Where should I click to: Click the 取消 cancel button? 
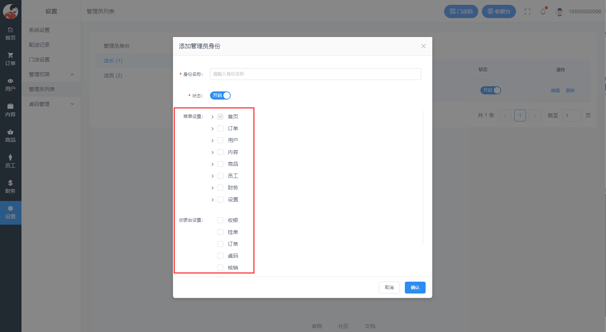[389, 288]
